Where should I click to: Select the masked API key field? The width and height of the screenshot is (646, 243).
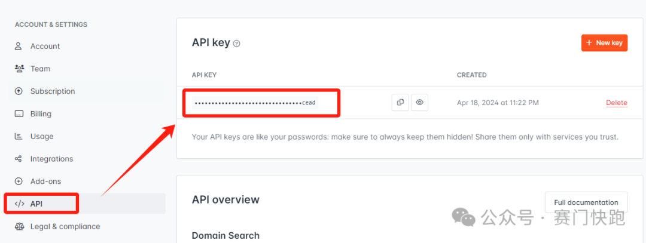255,103
